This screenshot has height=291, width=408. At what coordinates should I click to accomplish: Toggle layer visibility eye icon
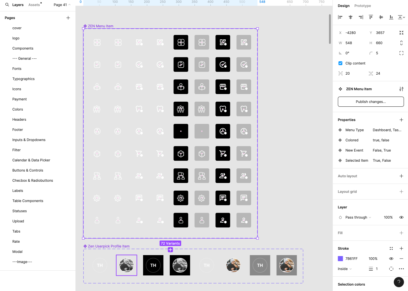[401, 217]
